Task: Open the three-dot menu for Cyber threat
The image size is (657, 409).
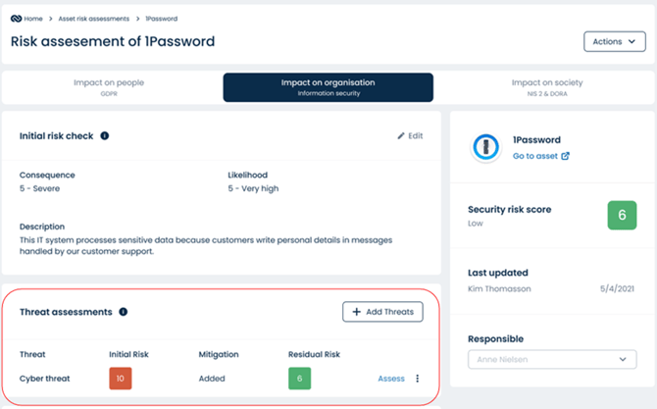Action: (x=418, y=379)
